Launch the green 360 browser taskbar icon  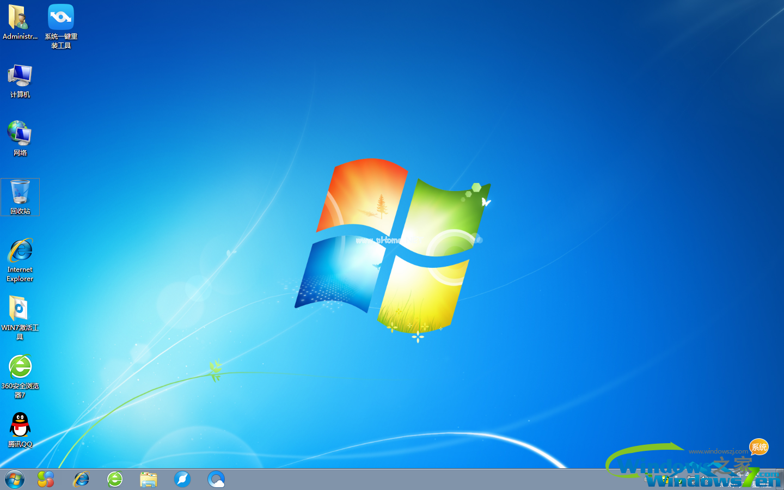point(114,479)
